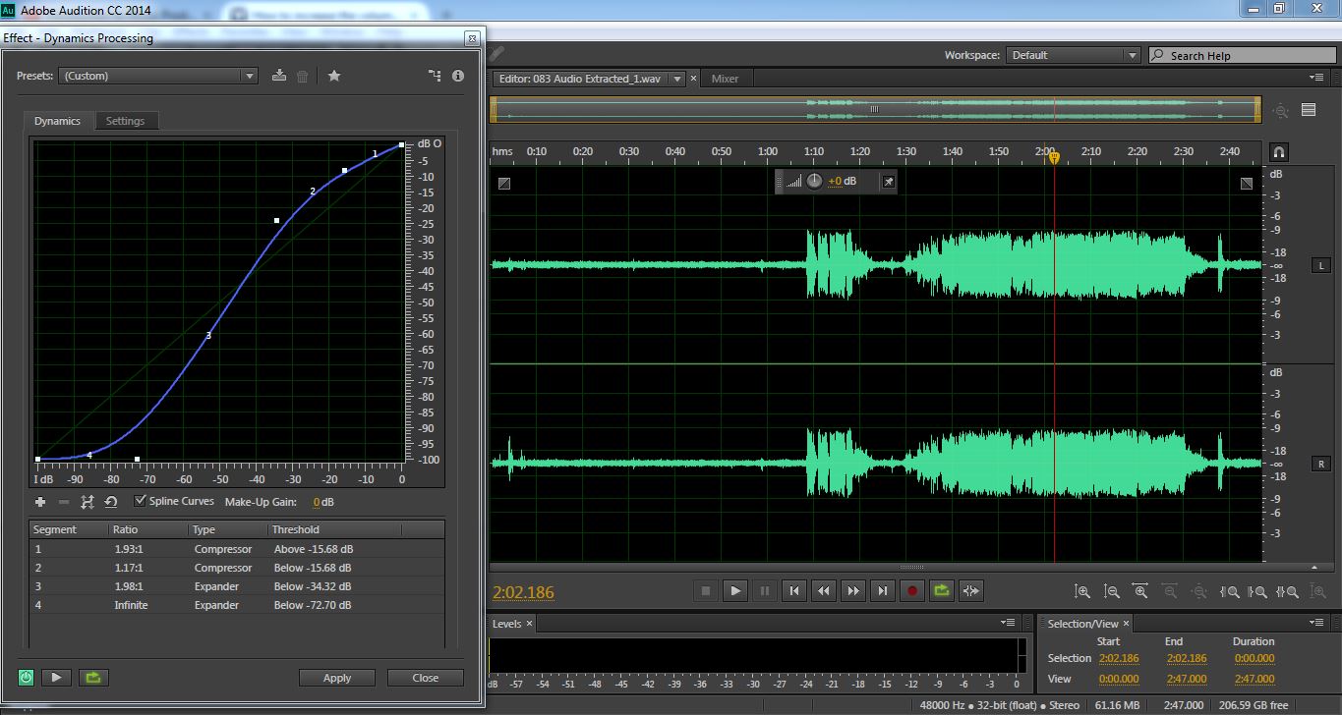Toggle the effect power state button
Image resolution: width=1342 pixels, height=715 pixels.
(x=26, y=678)
